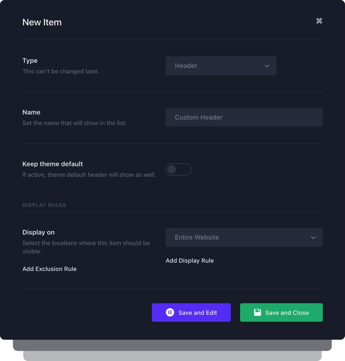
Task: Open the Display on dropdown showing Entire Website
Action: 244,238
